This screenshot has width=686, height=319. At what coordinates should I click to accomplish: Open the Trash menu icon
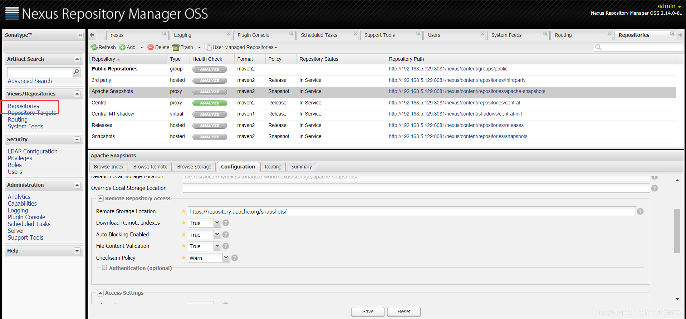[x=176, y=47]
